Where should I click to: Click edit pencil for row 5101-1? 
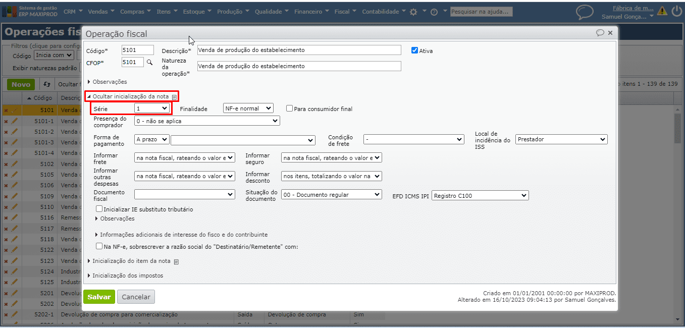[x=14, y=121]
